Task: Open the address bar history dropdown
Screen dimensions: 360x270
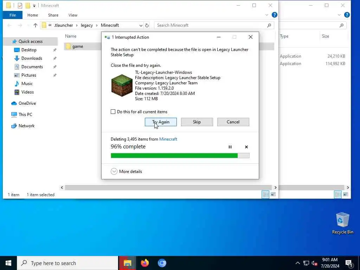Action: coord(141,25)
